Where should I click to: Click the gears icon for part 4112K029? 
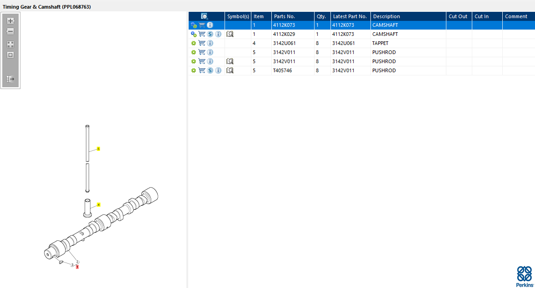(194, 34)
